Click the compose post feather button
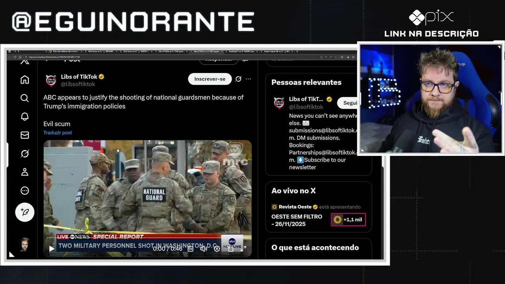The height and width of the screenshot is (284, 505). tap(24, 212)
